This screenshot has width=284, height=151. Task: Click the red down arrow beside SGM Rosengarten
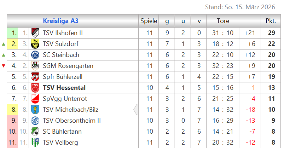[x=4, y=66]
